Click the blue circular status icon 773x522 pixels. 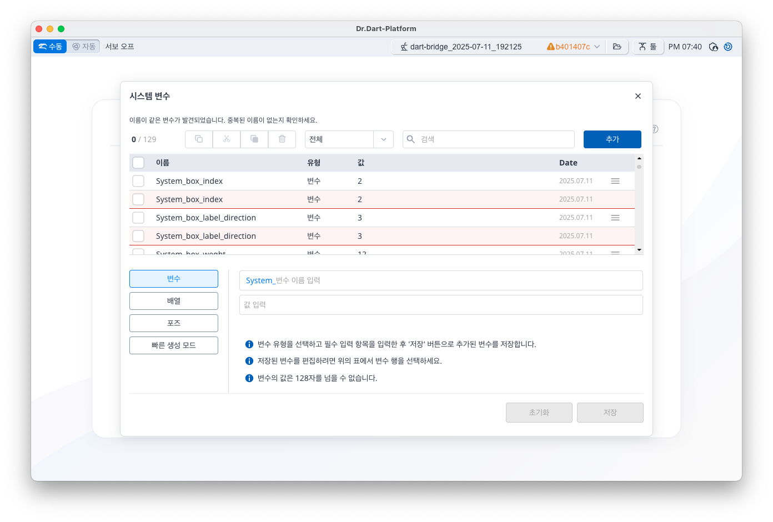click(x=728, y=47)
